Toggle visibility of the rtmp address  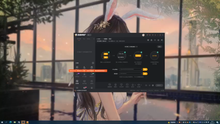[142, 69]
